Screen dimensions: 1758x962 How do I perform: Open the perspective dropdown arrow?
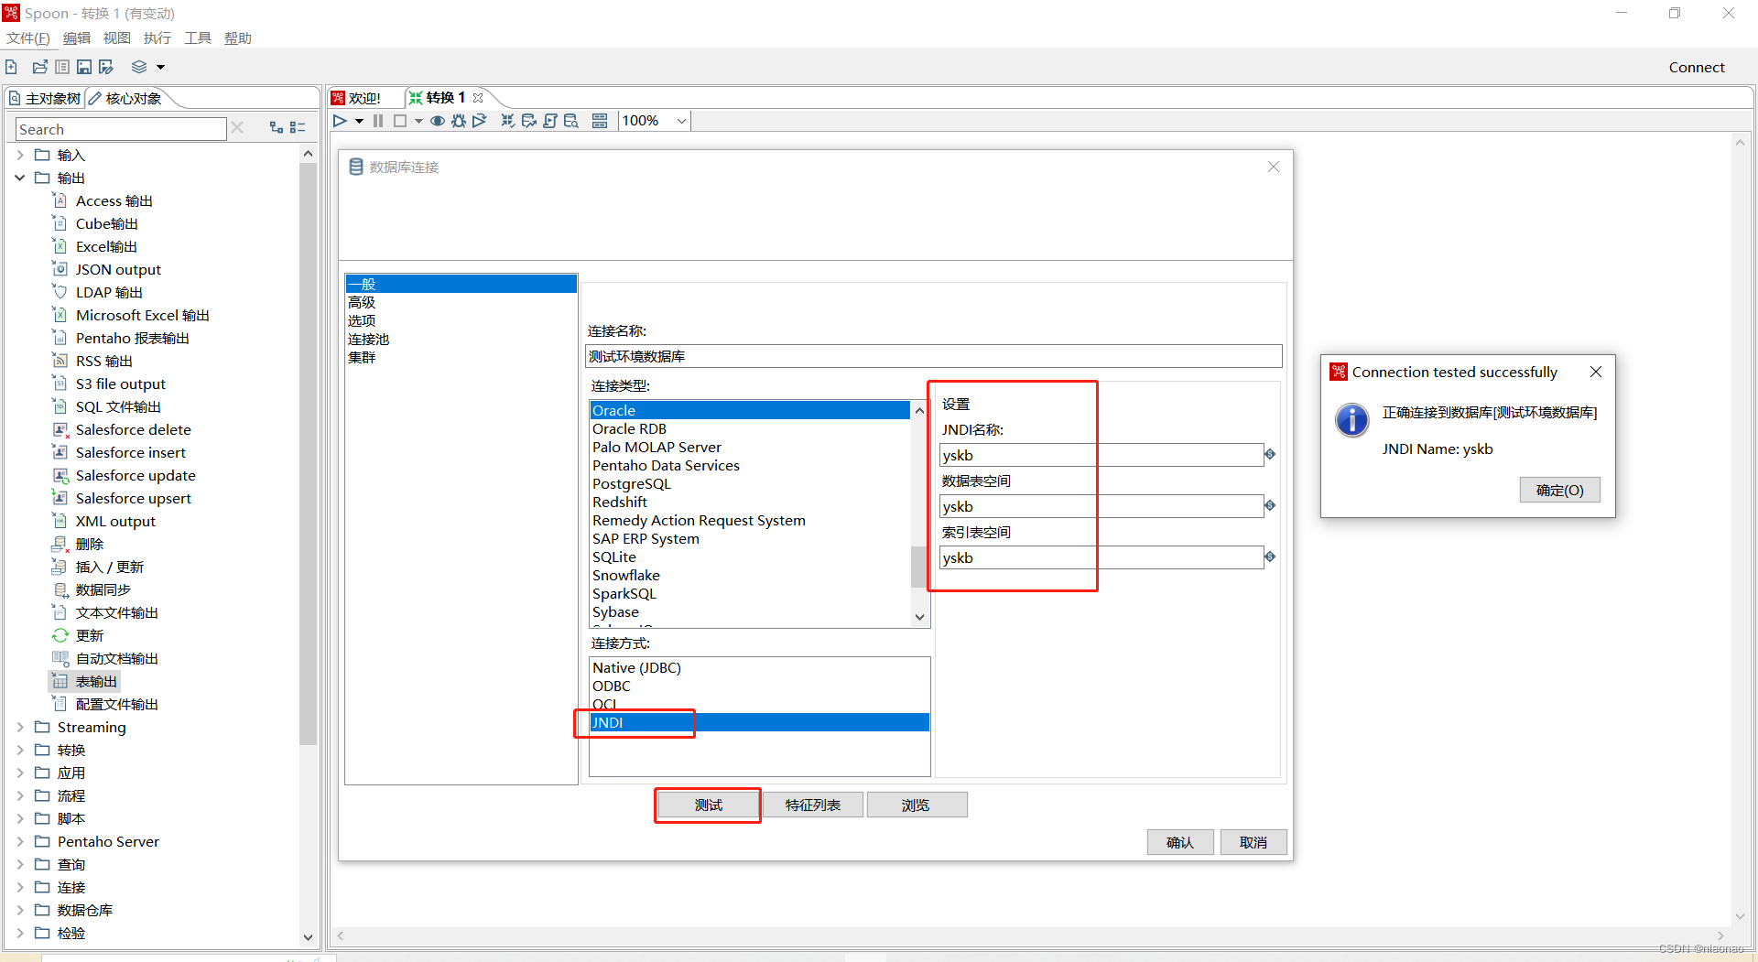click(161, 67)
